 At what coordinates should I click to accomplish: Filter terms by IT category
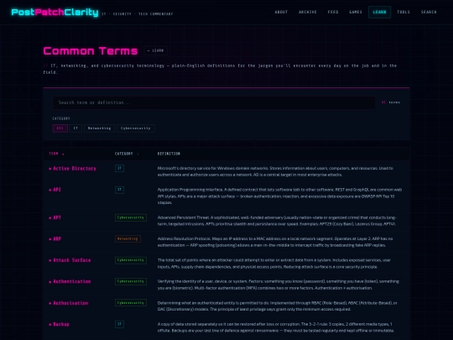75,128
